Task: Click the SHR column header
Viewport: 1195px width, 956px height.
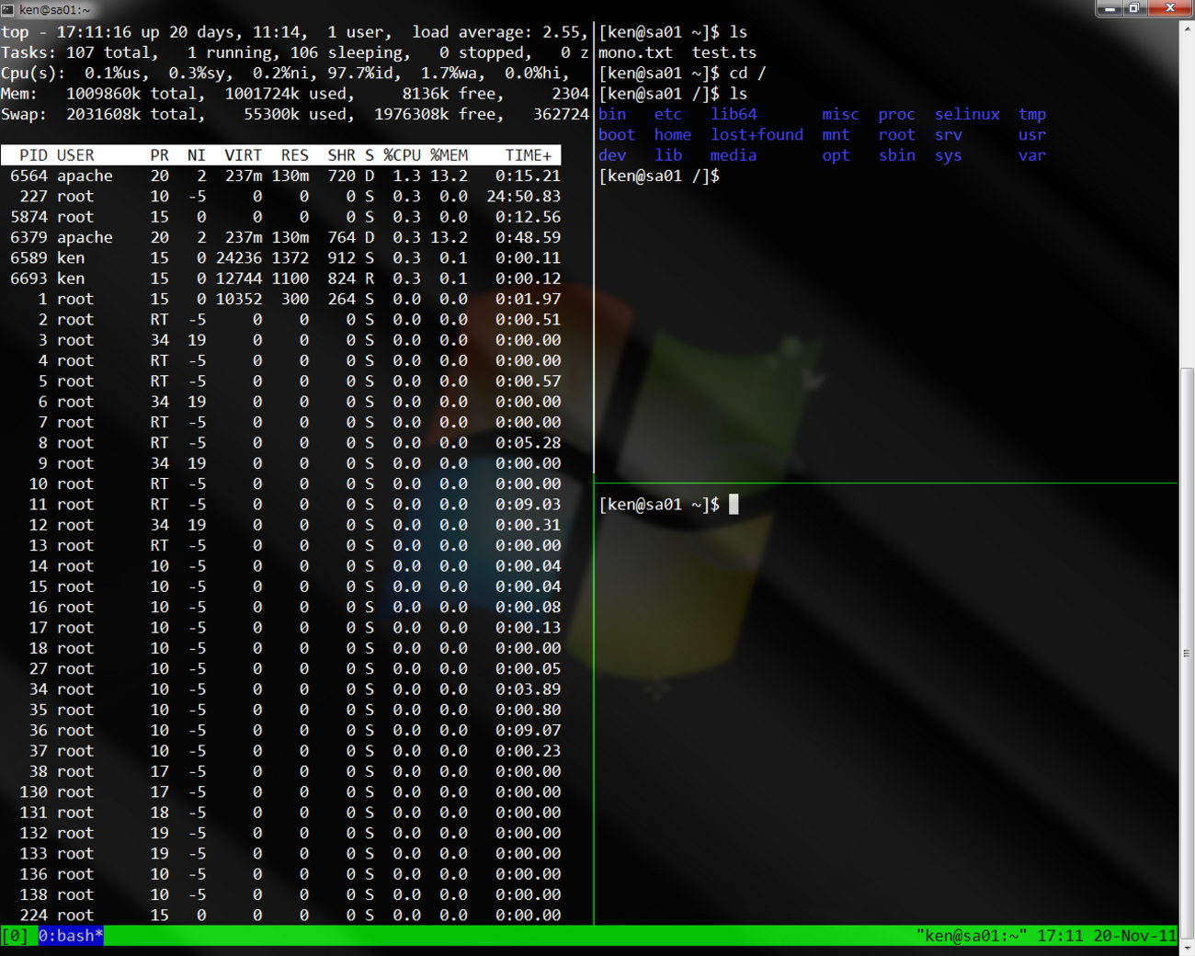Action: point(342,155)
